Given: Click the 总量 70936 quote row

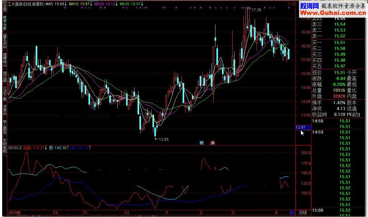Looking at the screenshot, I should 329,90.
